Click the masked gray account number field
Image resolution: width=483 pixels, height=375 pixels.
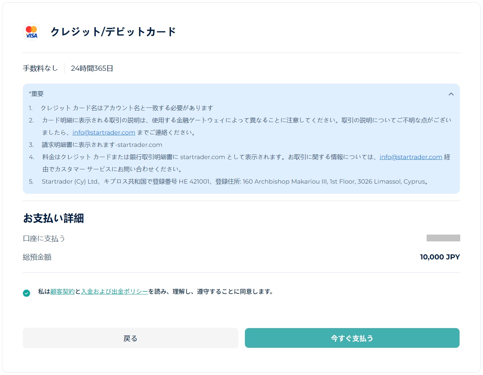pyautogui.click(x=443, y=238)
